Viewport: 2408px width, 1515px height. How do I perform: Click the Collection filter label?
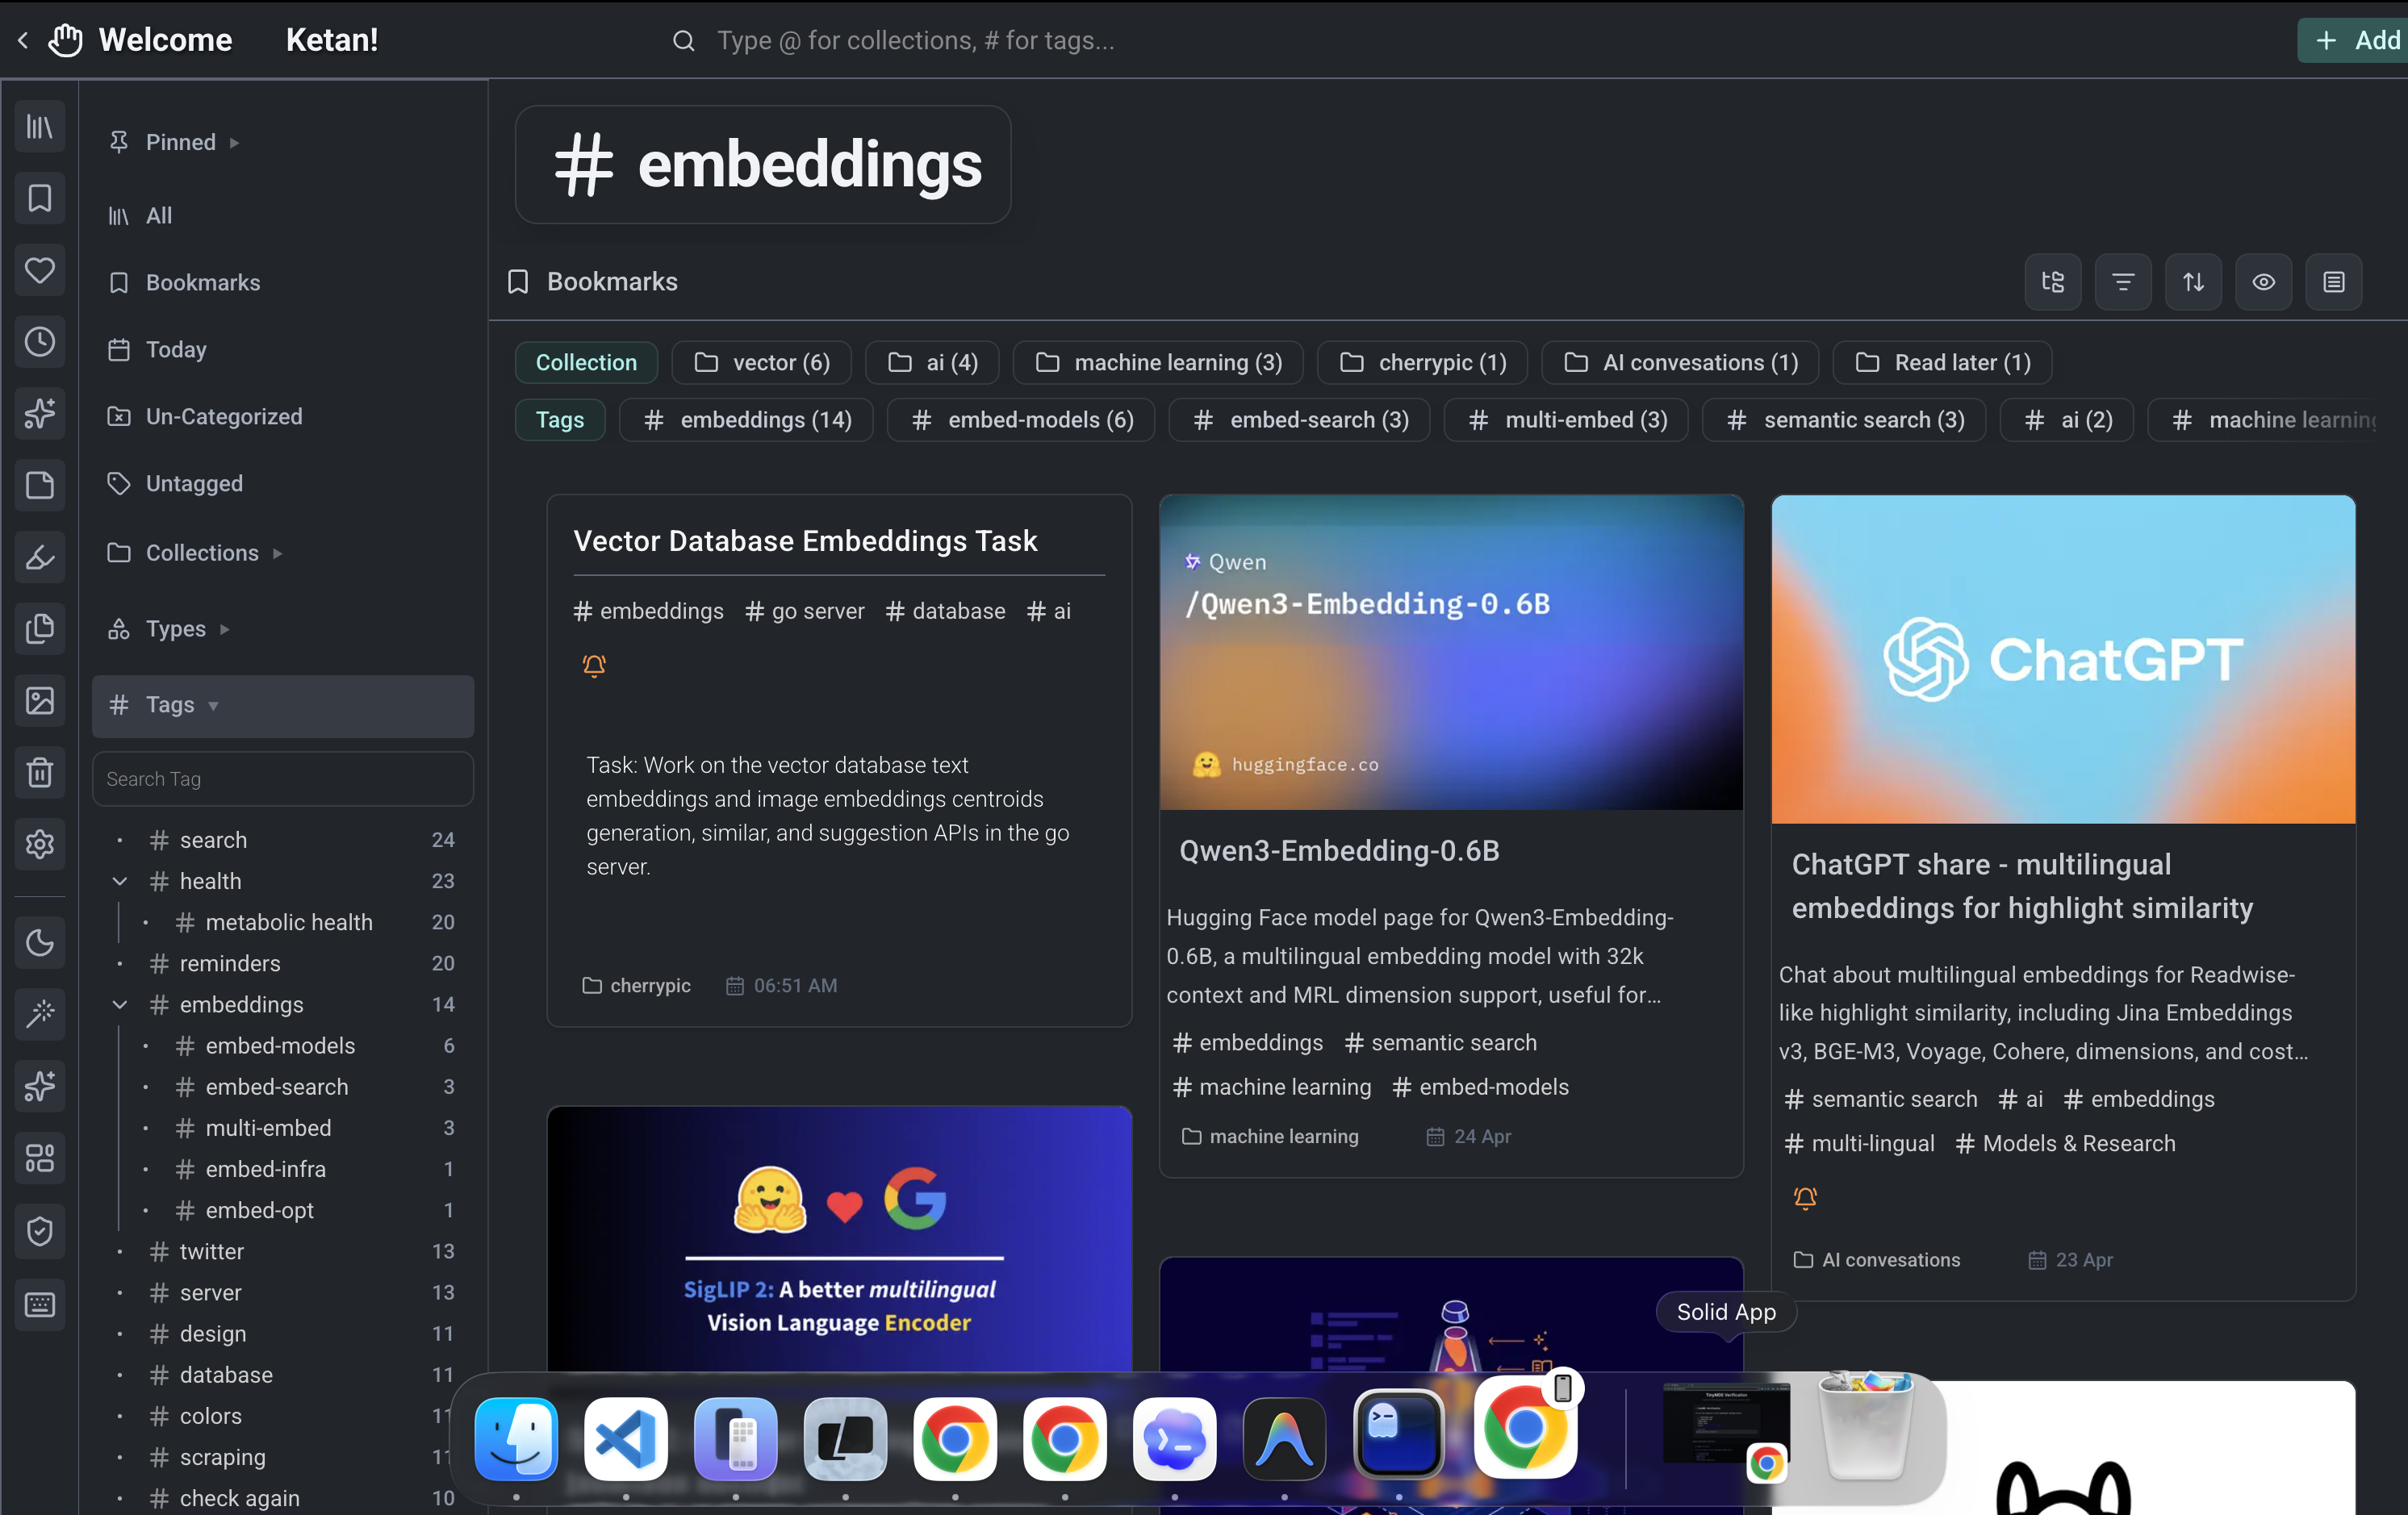click(x=586, y=363)
